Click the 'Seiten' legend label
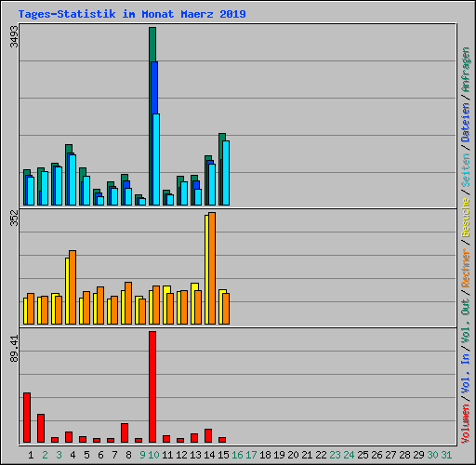Screen dimensions: 476x465 tap(466, 170)
